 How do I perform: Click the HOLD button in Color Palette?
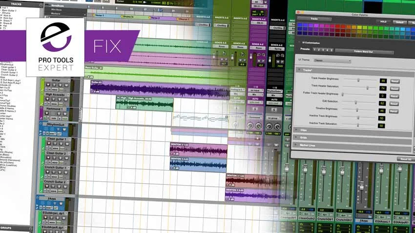[x=383, y=21]
